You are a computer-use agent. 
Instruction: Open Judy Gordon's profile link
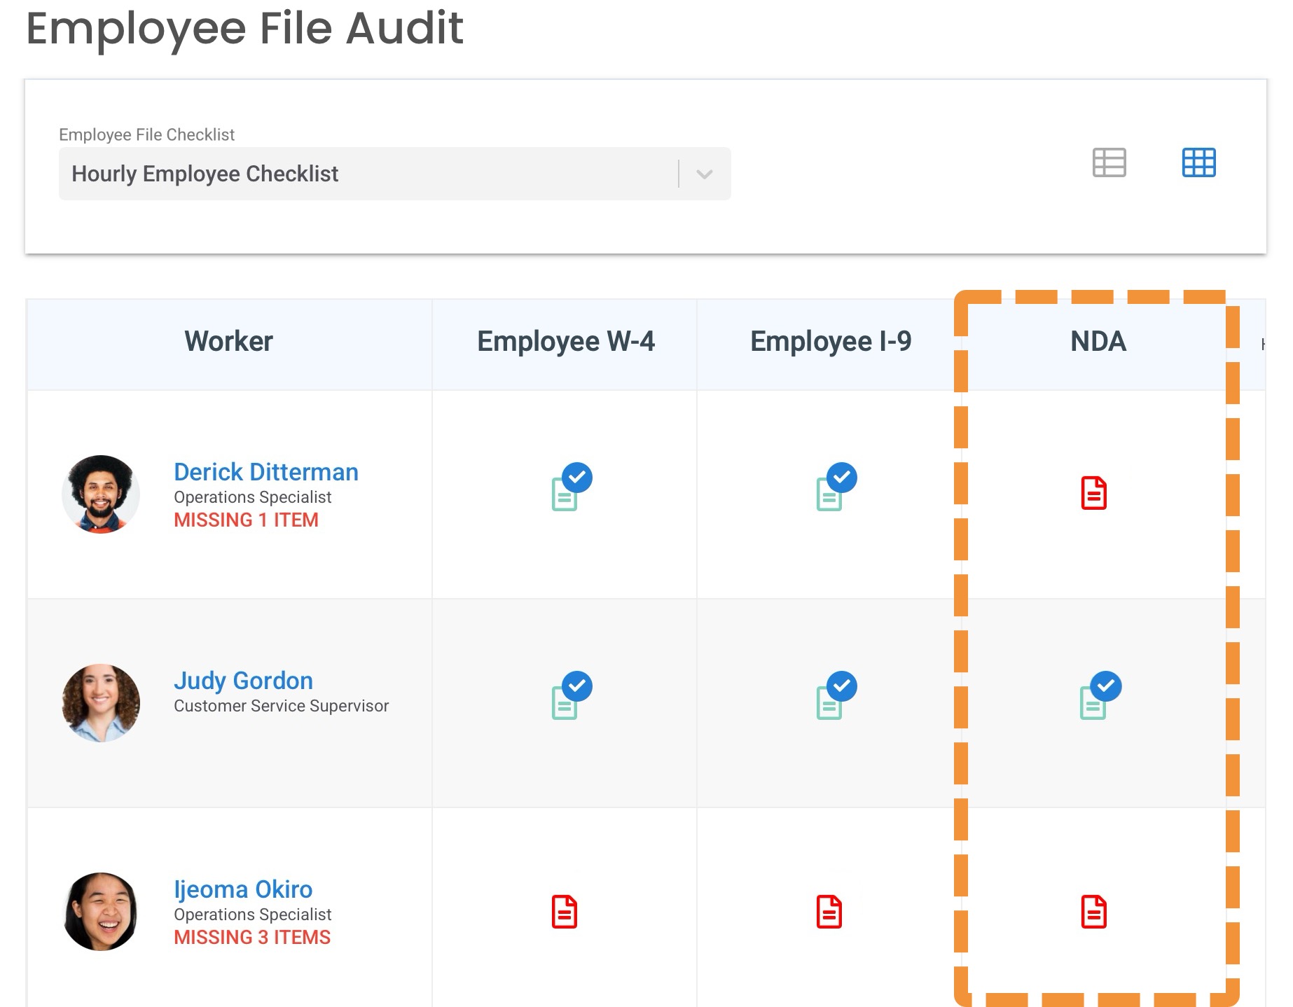coord(243,681)
